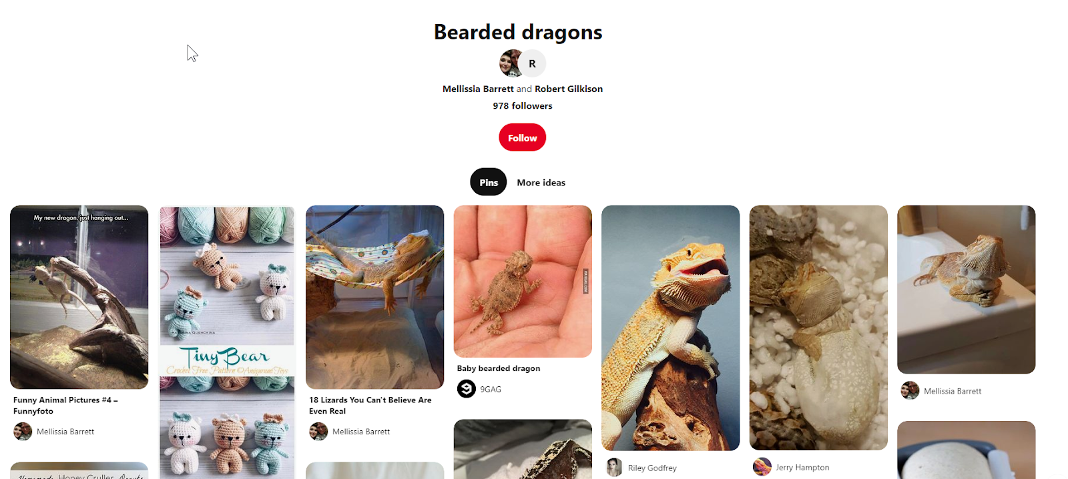Open Robert Gilkison's profile link
The image size is (1068, 479).
pyautogui.click(x=569, y=89)
